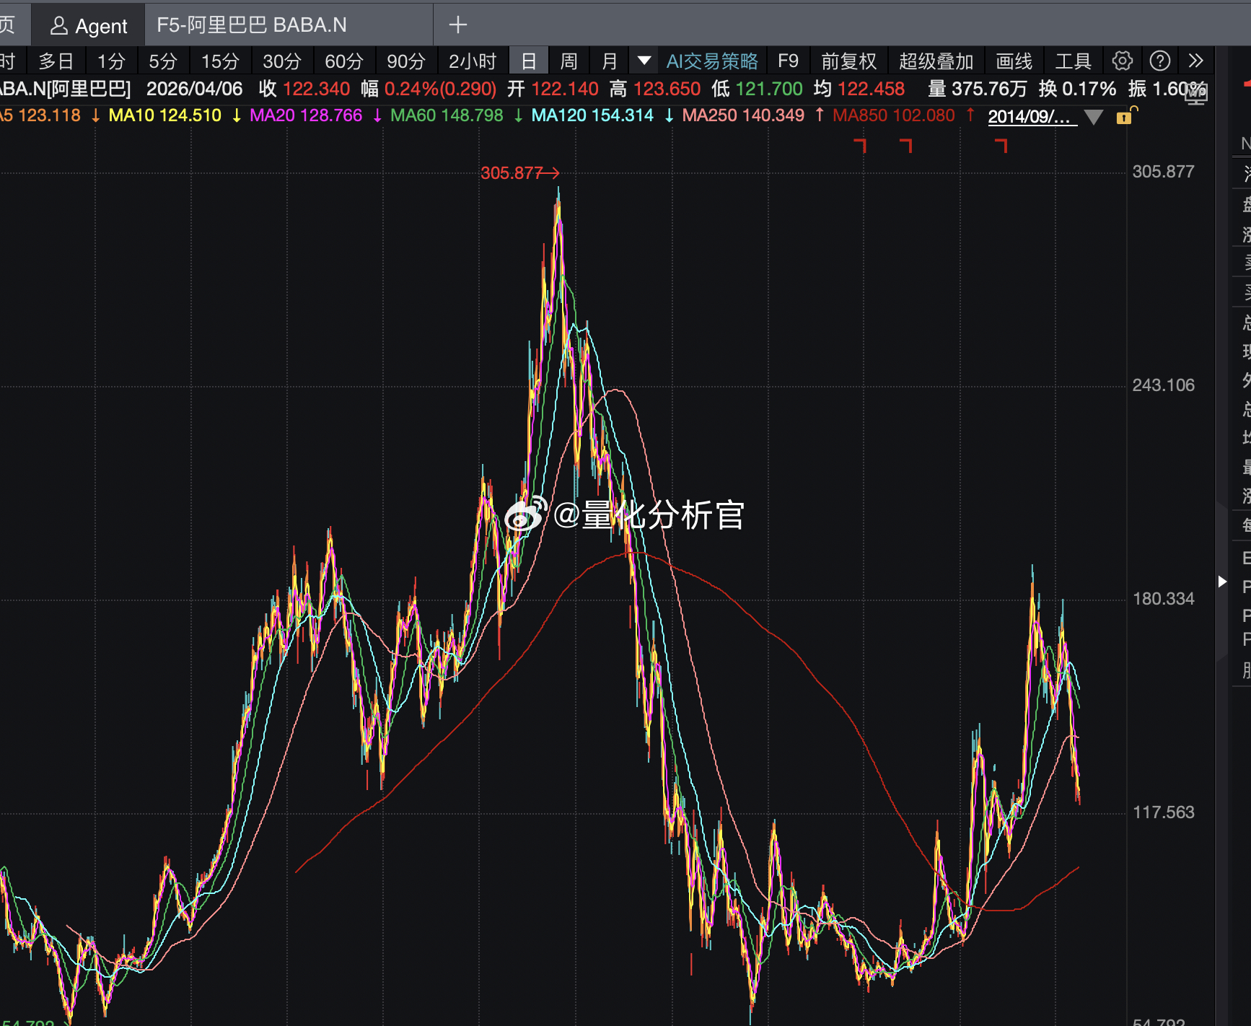Image resolution: width=1251 pixels, height=1026 pixels.
Task: Click the double chevron overflow icon
Action: coord(1196,61)
